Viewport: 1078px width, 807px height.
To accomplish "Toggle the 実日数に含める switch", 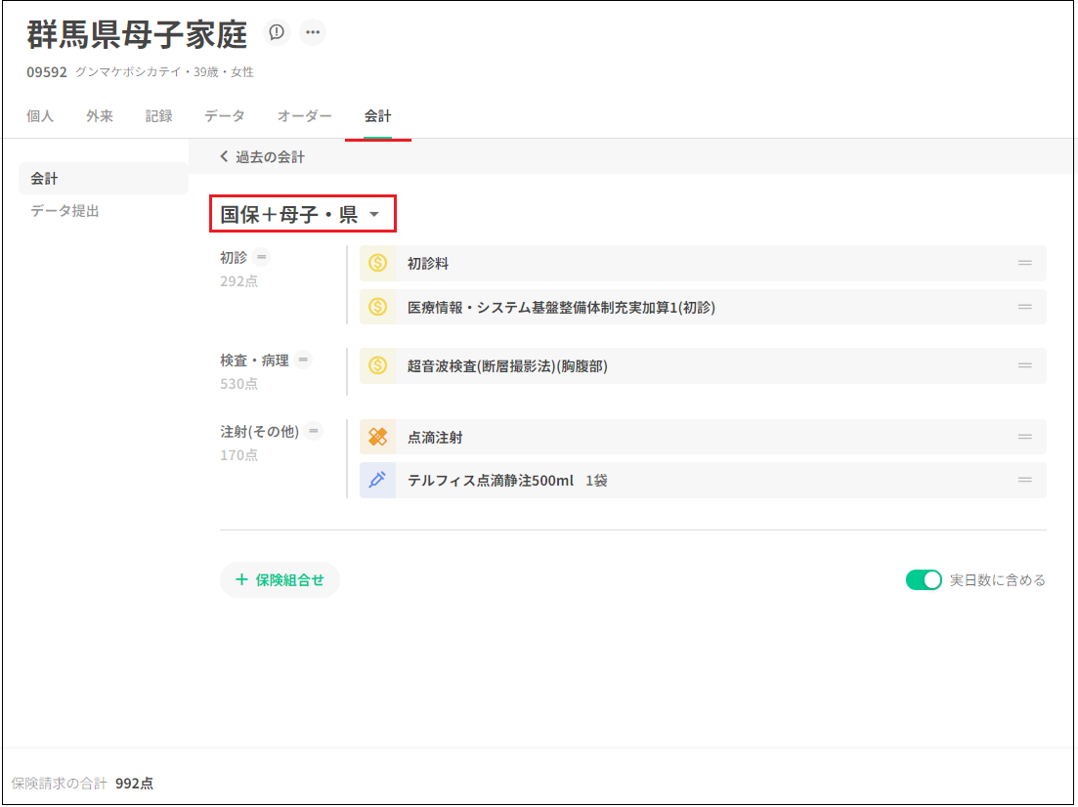I will coord(923,580).
